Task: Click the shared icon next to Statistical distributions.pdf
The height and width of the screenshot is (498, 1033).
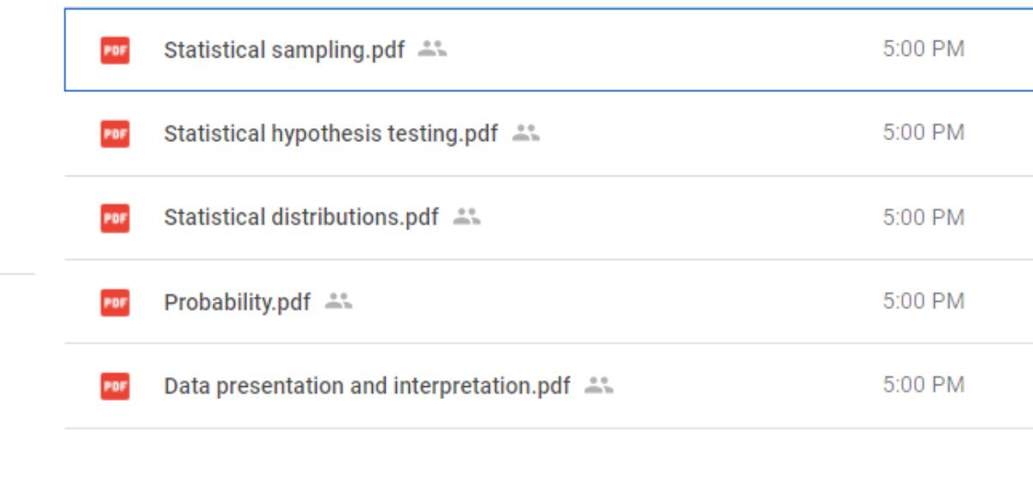Action: tap(467, 217)
